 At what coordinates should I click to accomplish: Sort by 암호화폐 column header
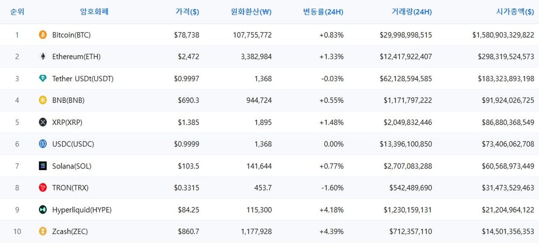click(94, 12)
